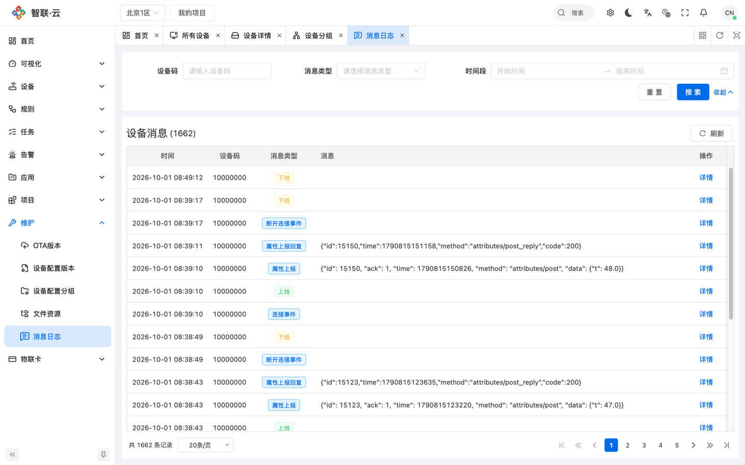Close the 设备分组 tab

[341, 36]
